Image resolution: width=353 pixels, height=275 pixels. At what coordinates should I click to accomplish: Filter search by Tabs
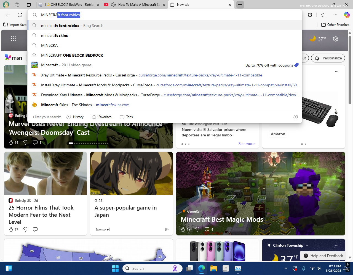[126, 117]
